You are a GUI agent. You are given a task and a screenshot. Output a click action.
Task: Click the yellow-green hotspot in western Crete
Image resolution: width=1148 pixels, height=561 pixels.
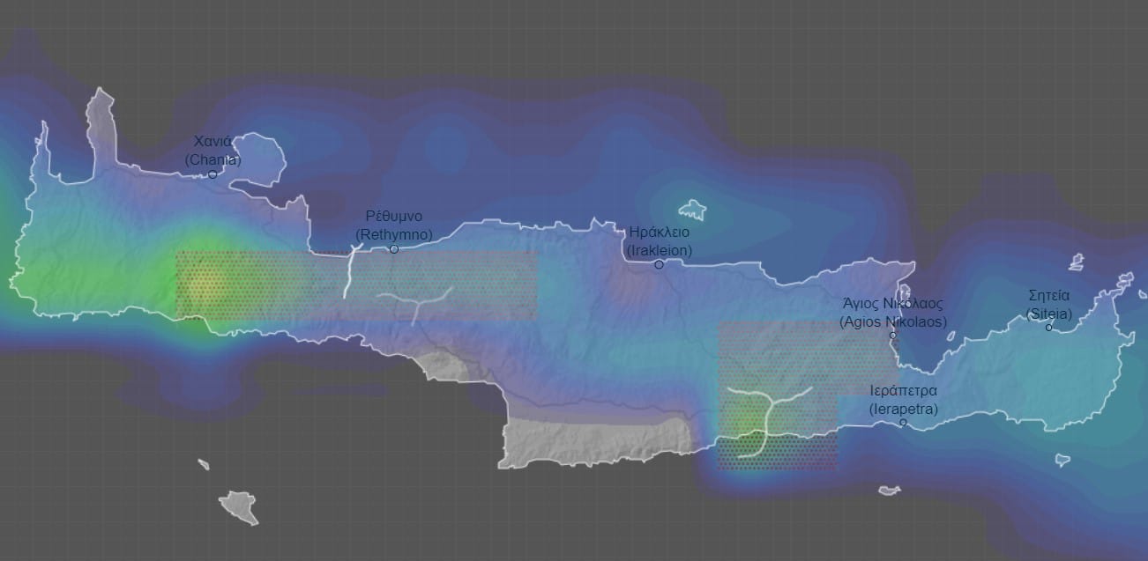(x=205, y=284)
